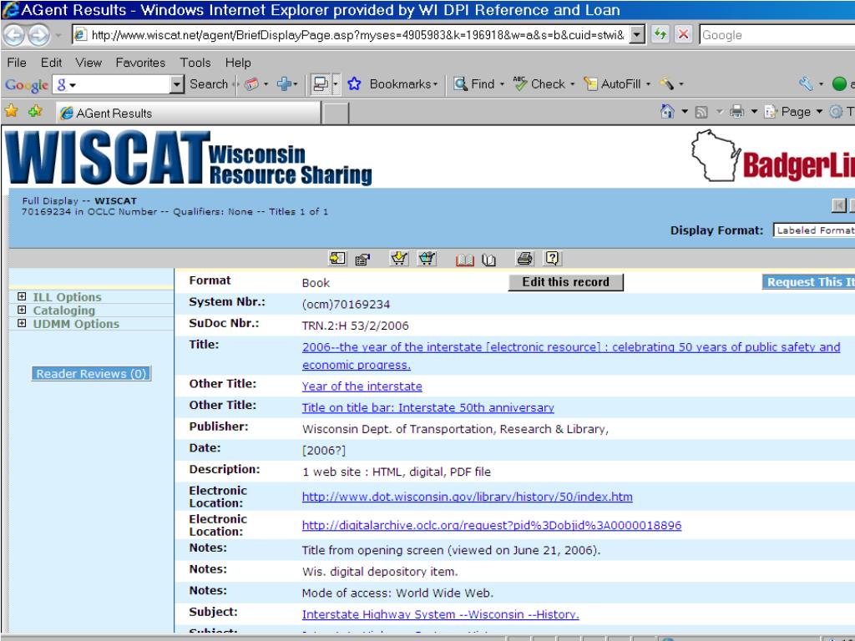Expand the ILL Options tree node
Screen dimensions: 855x641
pos(22,296)
